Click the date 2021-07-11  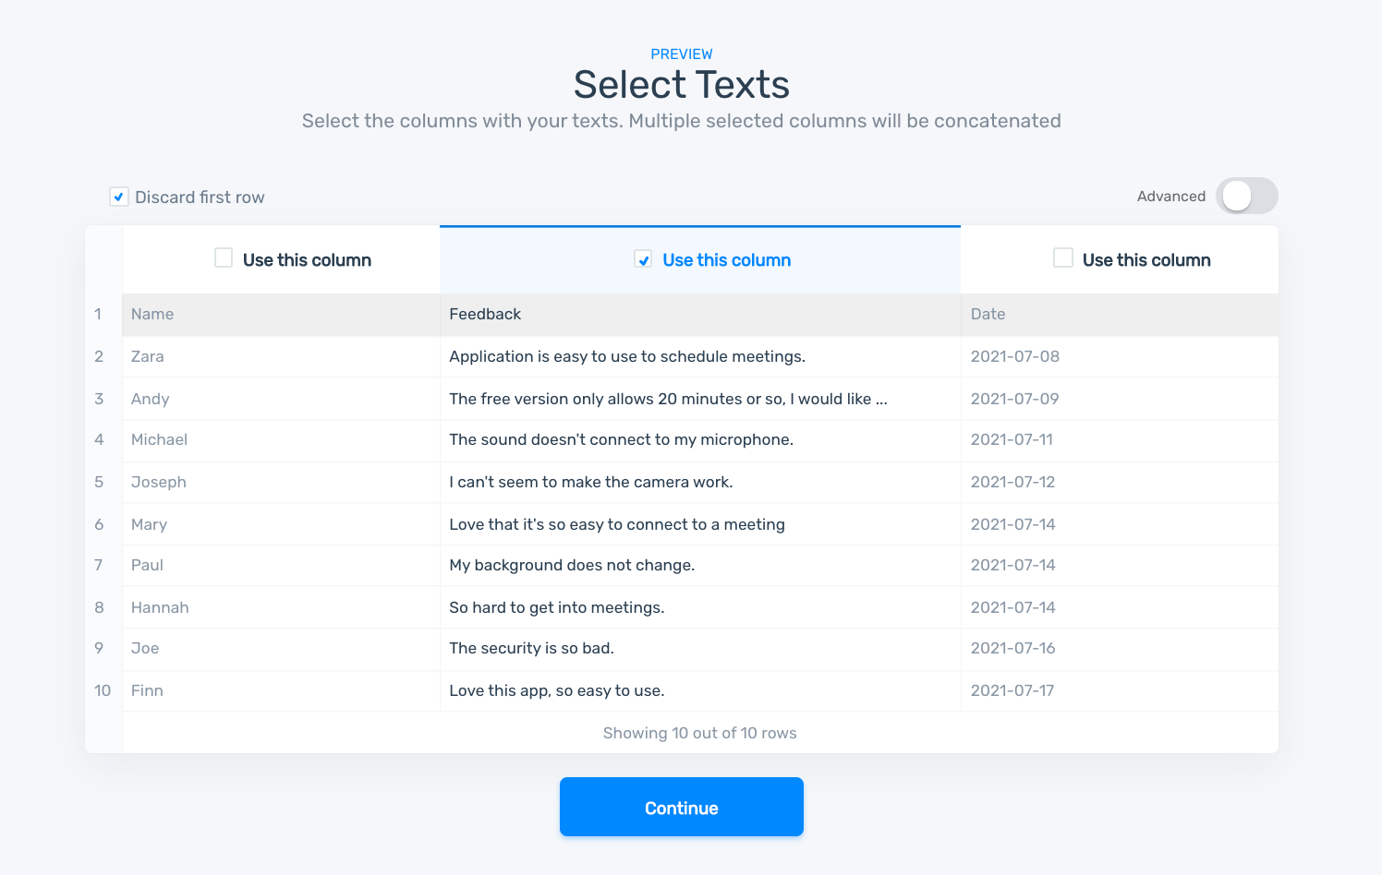[x=1012, y=439]
